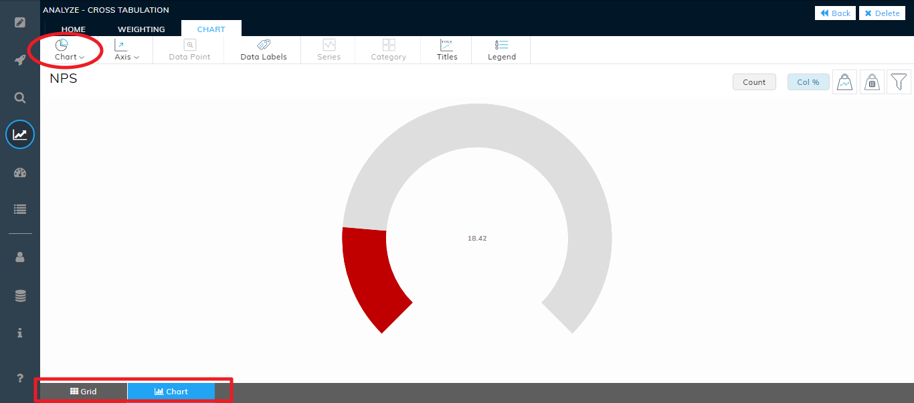Open the Titles settings
914x403 pixels.
click(x=447, y=50)
